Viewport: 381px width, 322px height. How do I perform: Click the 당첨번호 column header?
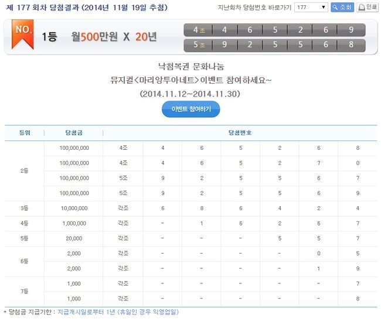240,133
